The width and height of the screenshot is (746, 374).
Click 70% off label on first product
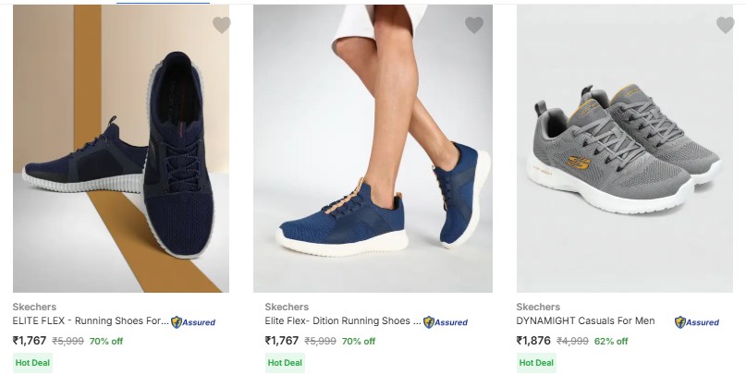click(x=106, y=342)
